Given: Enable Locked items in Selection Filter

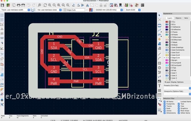Looking at the screenshot, I should coord(179,102).
